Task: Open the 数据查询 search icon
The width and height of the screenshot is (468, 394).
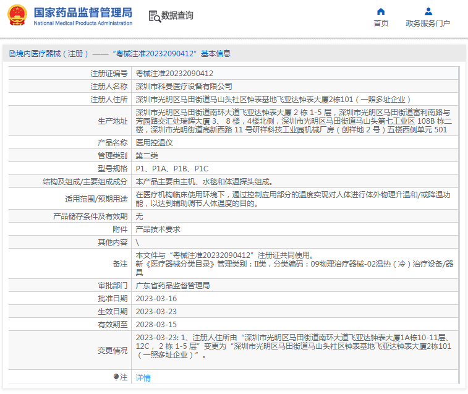Action: pos(155,17)
